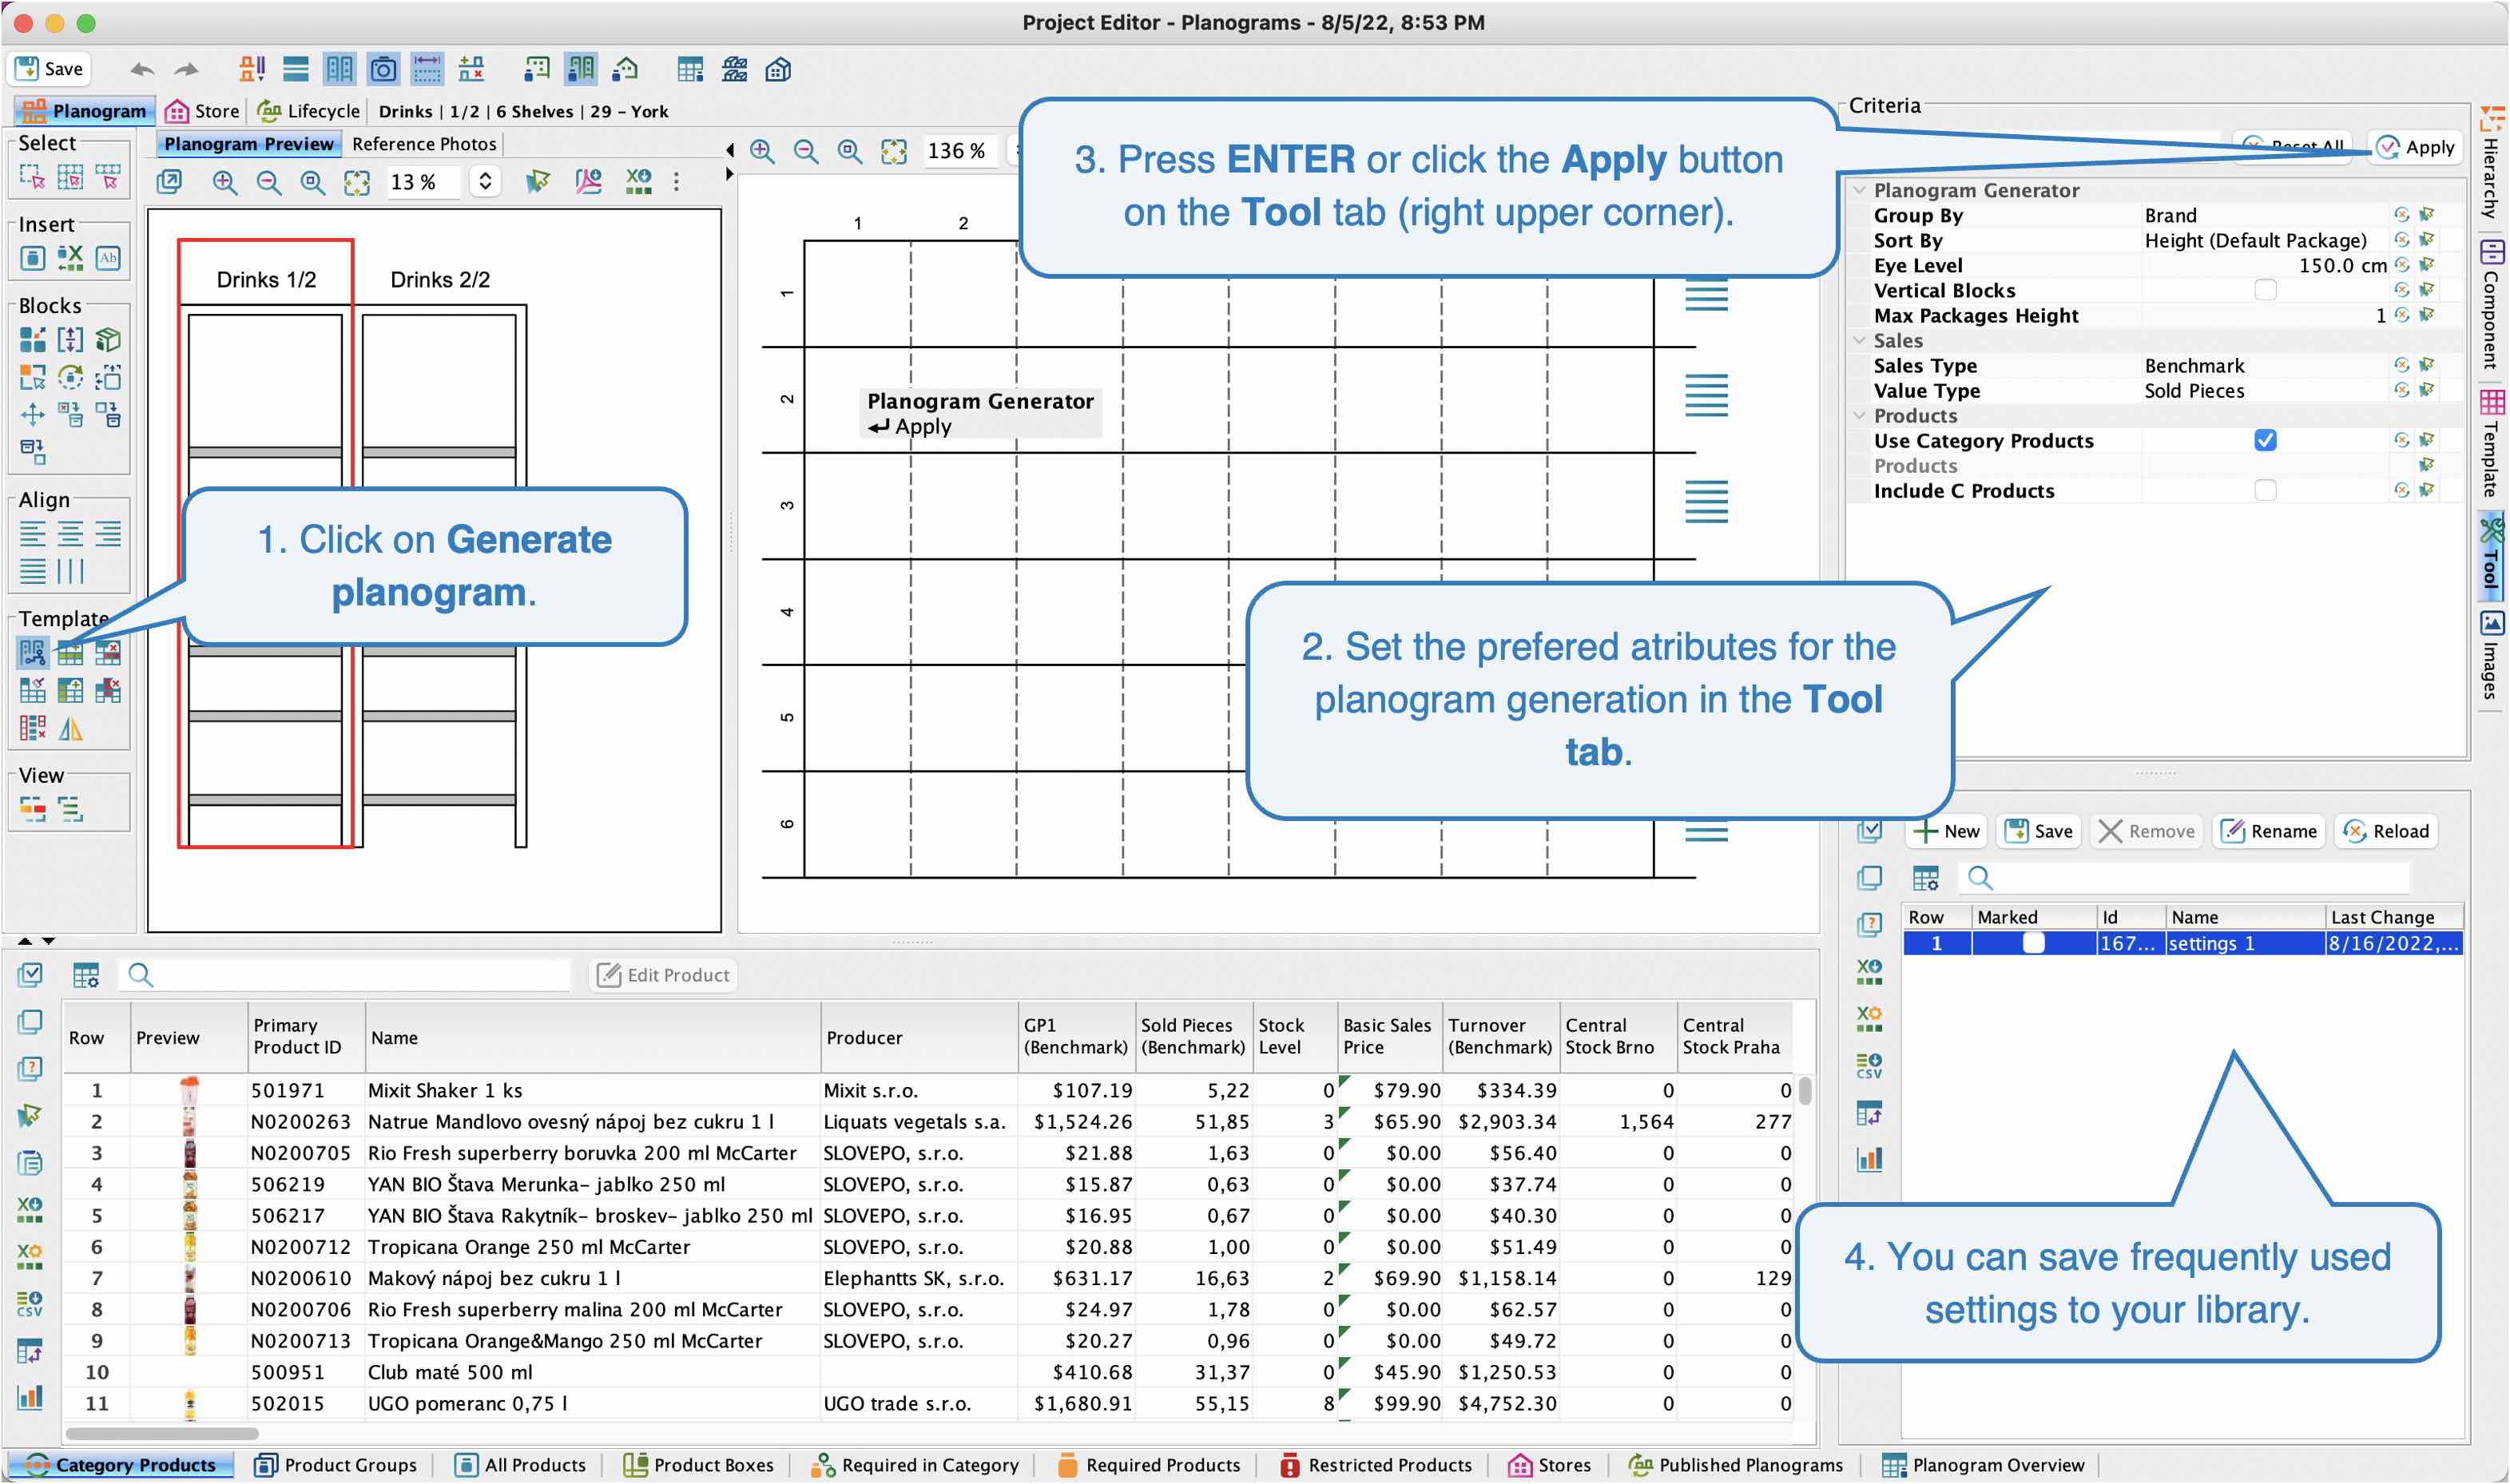Click the CSV export icon in left strip
2510x1484 pixels.
point(30,1303)
